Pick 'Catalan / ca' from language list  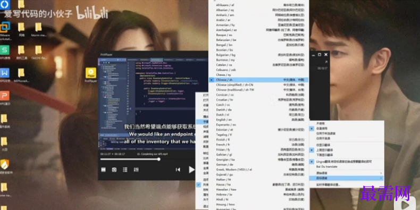pyautogui.click(x=259, y=65)
